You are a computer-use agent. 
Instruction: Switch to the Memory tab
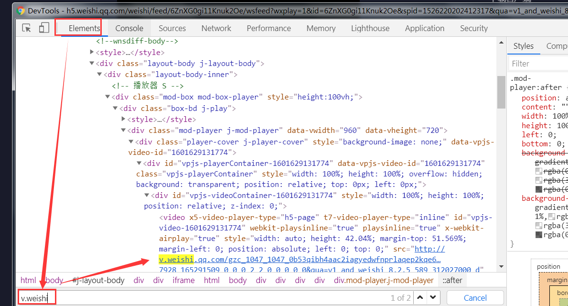(x=321, y=28)
